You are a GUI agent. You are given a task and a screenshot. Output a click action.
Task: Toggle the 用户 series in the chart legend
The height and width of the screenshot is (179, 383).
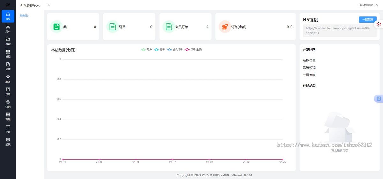click(147, 50)
